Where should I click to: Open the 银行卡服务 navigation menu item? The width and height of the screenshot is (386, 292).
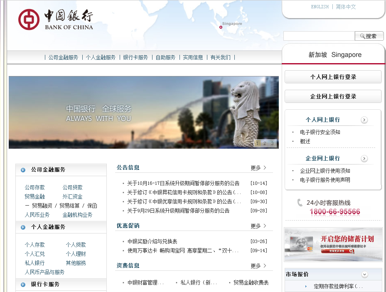[135, 58]
